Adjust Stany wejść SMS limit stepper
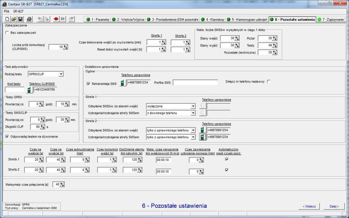This screenshot has height=218, width=349. [237, 38]
